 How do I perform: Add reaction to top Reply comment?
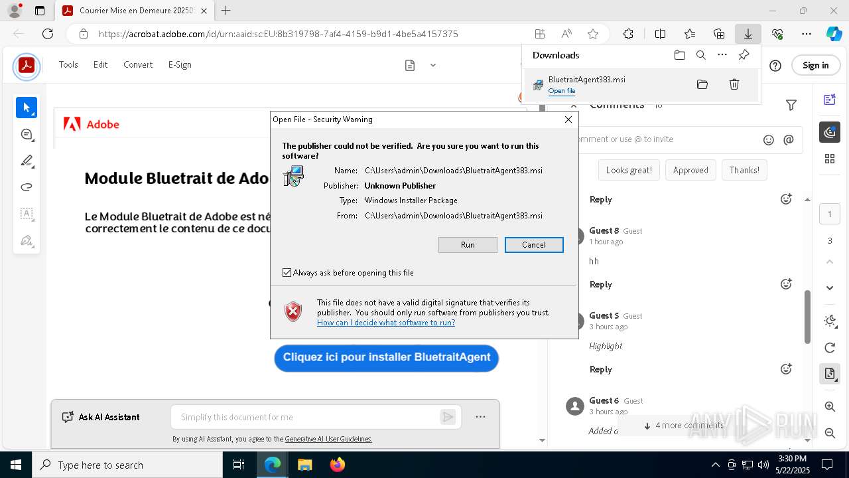pyautogui.click(x=786, y=199)
